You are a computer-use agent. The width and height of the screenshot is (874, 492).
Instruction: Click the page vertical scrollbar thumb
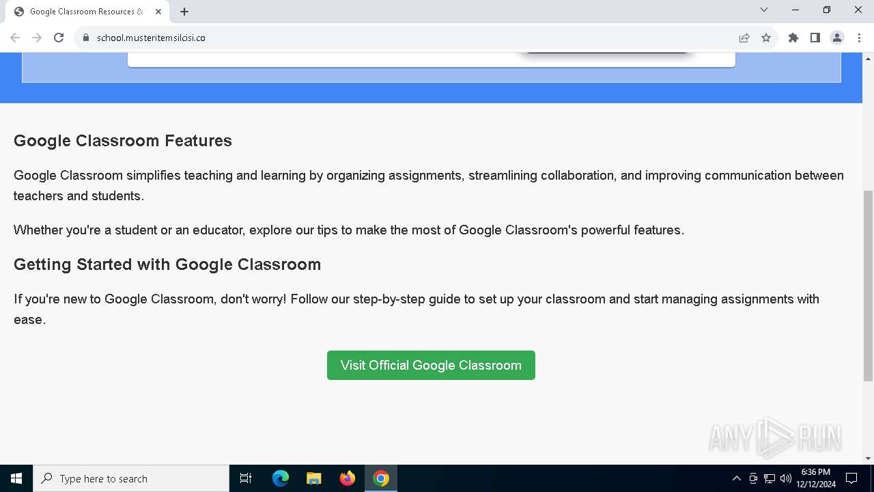point(868,286)
